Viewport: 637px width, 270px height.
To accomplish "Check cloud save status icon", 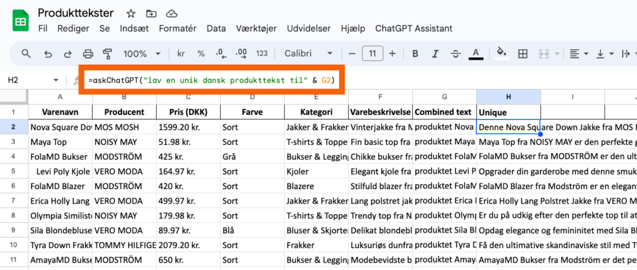I will pos(172,14).
